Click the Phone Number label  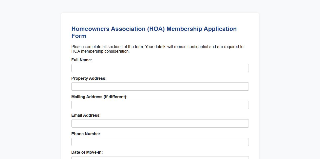tap(86, 134)
